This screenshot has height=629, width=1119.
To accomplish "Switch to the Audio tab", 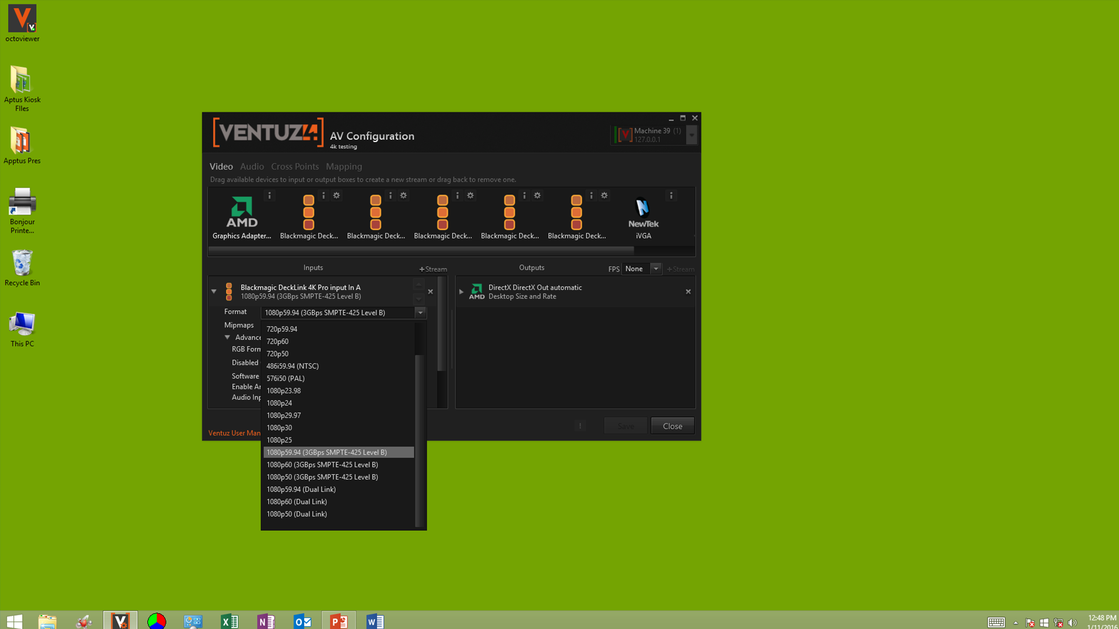I will coord(252,167).
